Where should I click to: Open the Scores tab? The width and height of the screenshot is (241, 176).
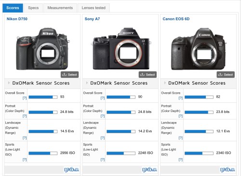pyautogui.click(x=13, y=8)
